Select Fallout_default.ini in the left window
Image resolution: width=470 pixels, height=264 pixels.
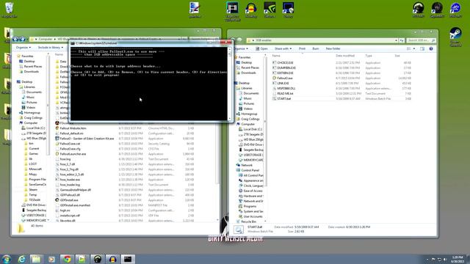click(71, 133)
